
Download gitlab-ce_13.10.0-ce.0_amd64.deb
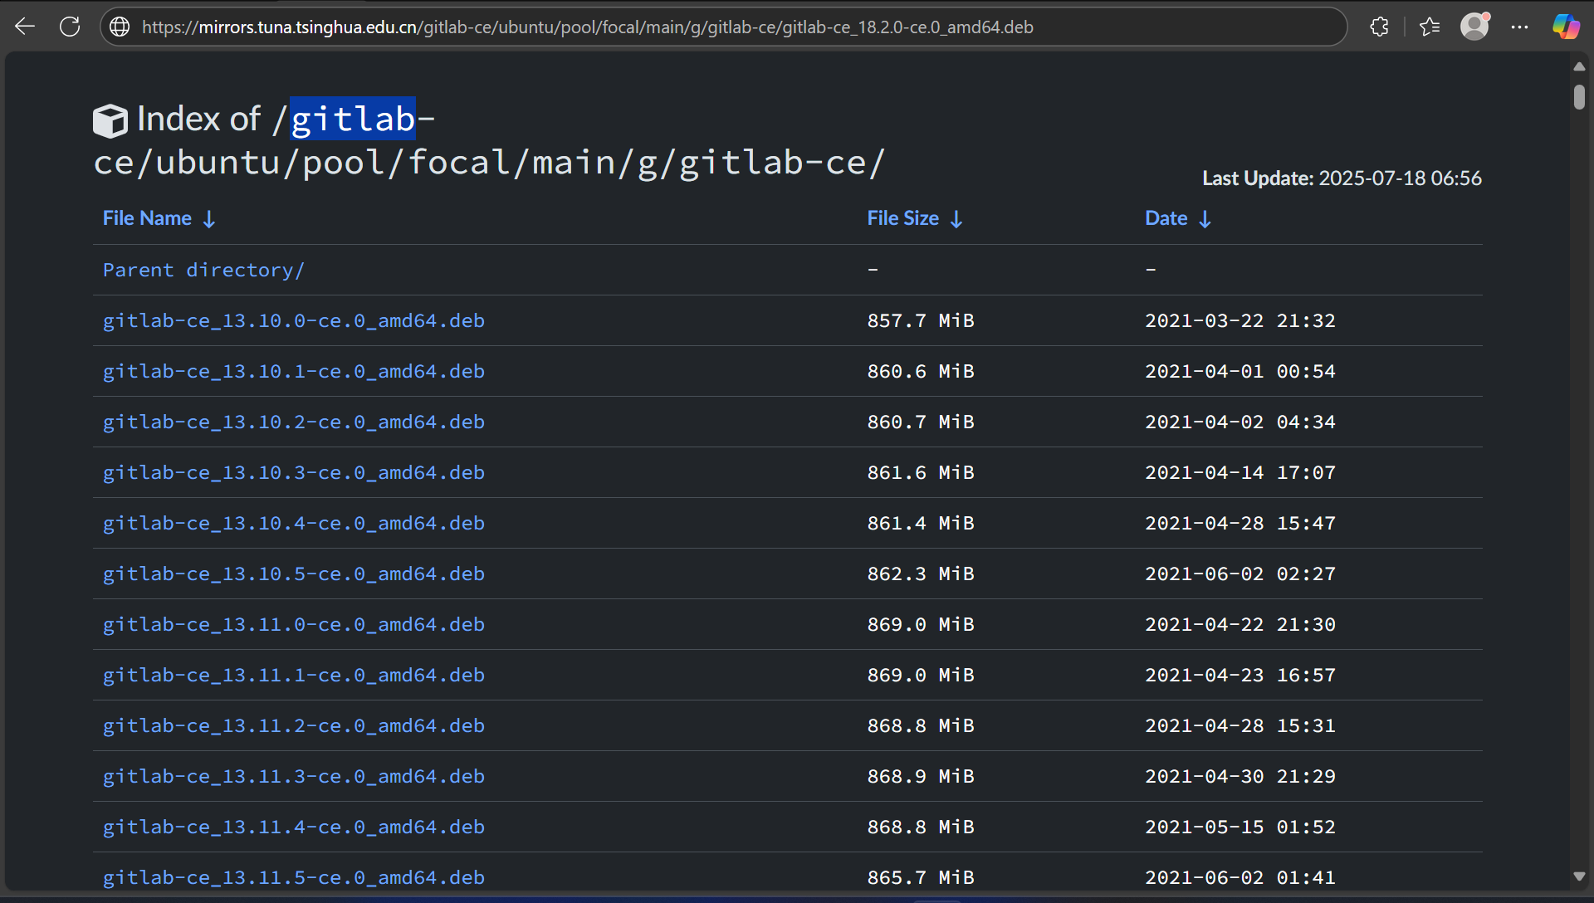294,320
